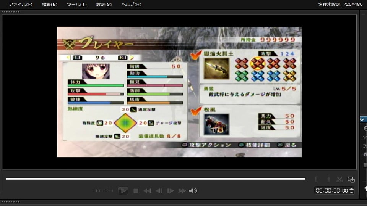The height and width of the screenshot is (206, 367).
Task: Click the game footage in the preview
Action: click(x=179, y=92)
